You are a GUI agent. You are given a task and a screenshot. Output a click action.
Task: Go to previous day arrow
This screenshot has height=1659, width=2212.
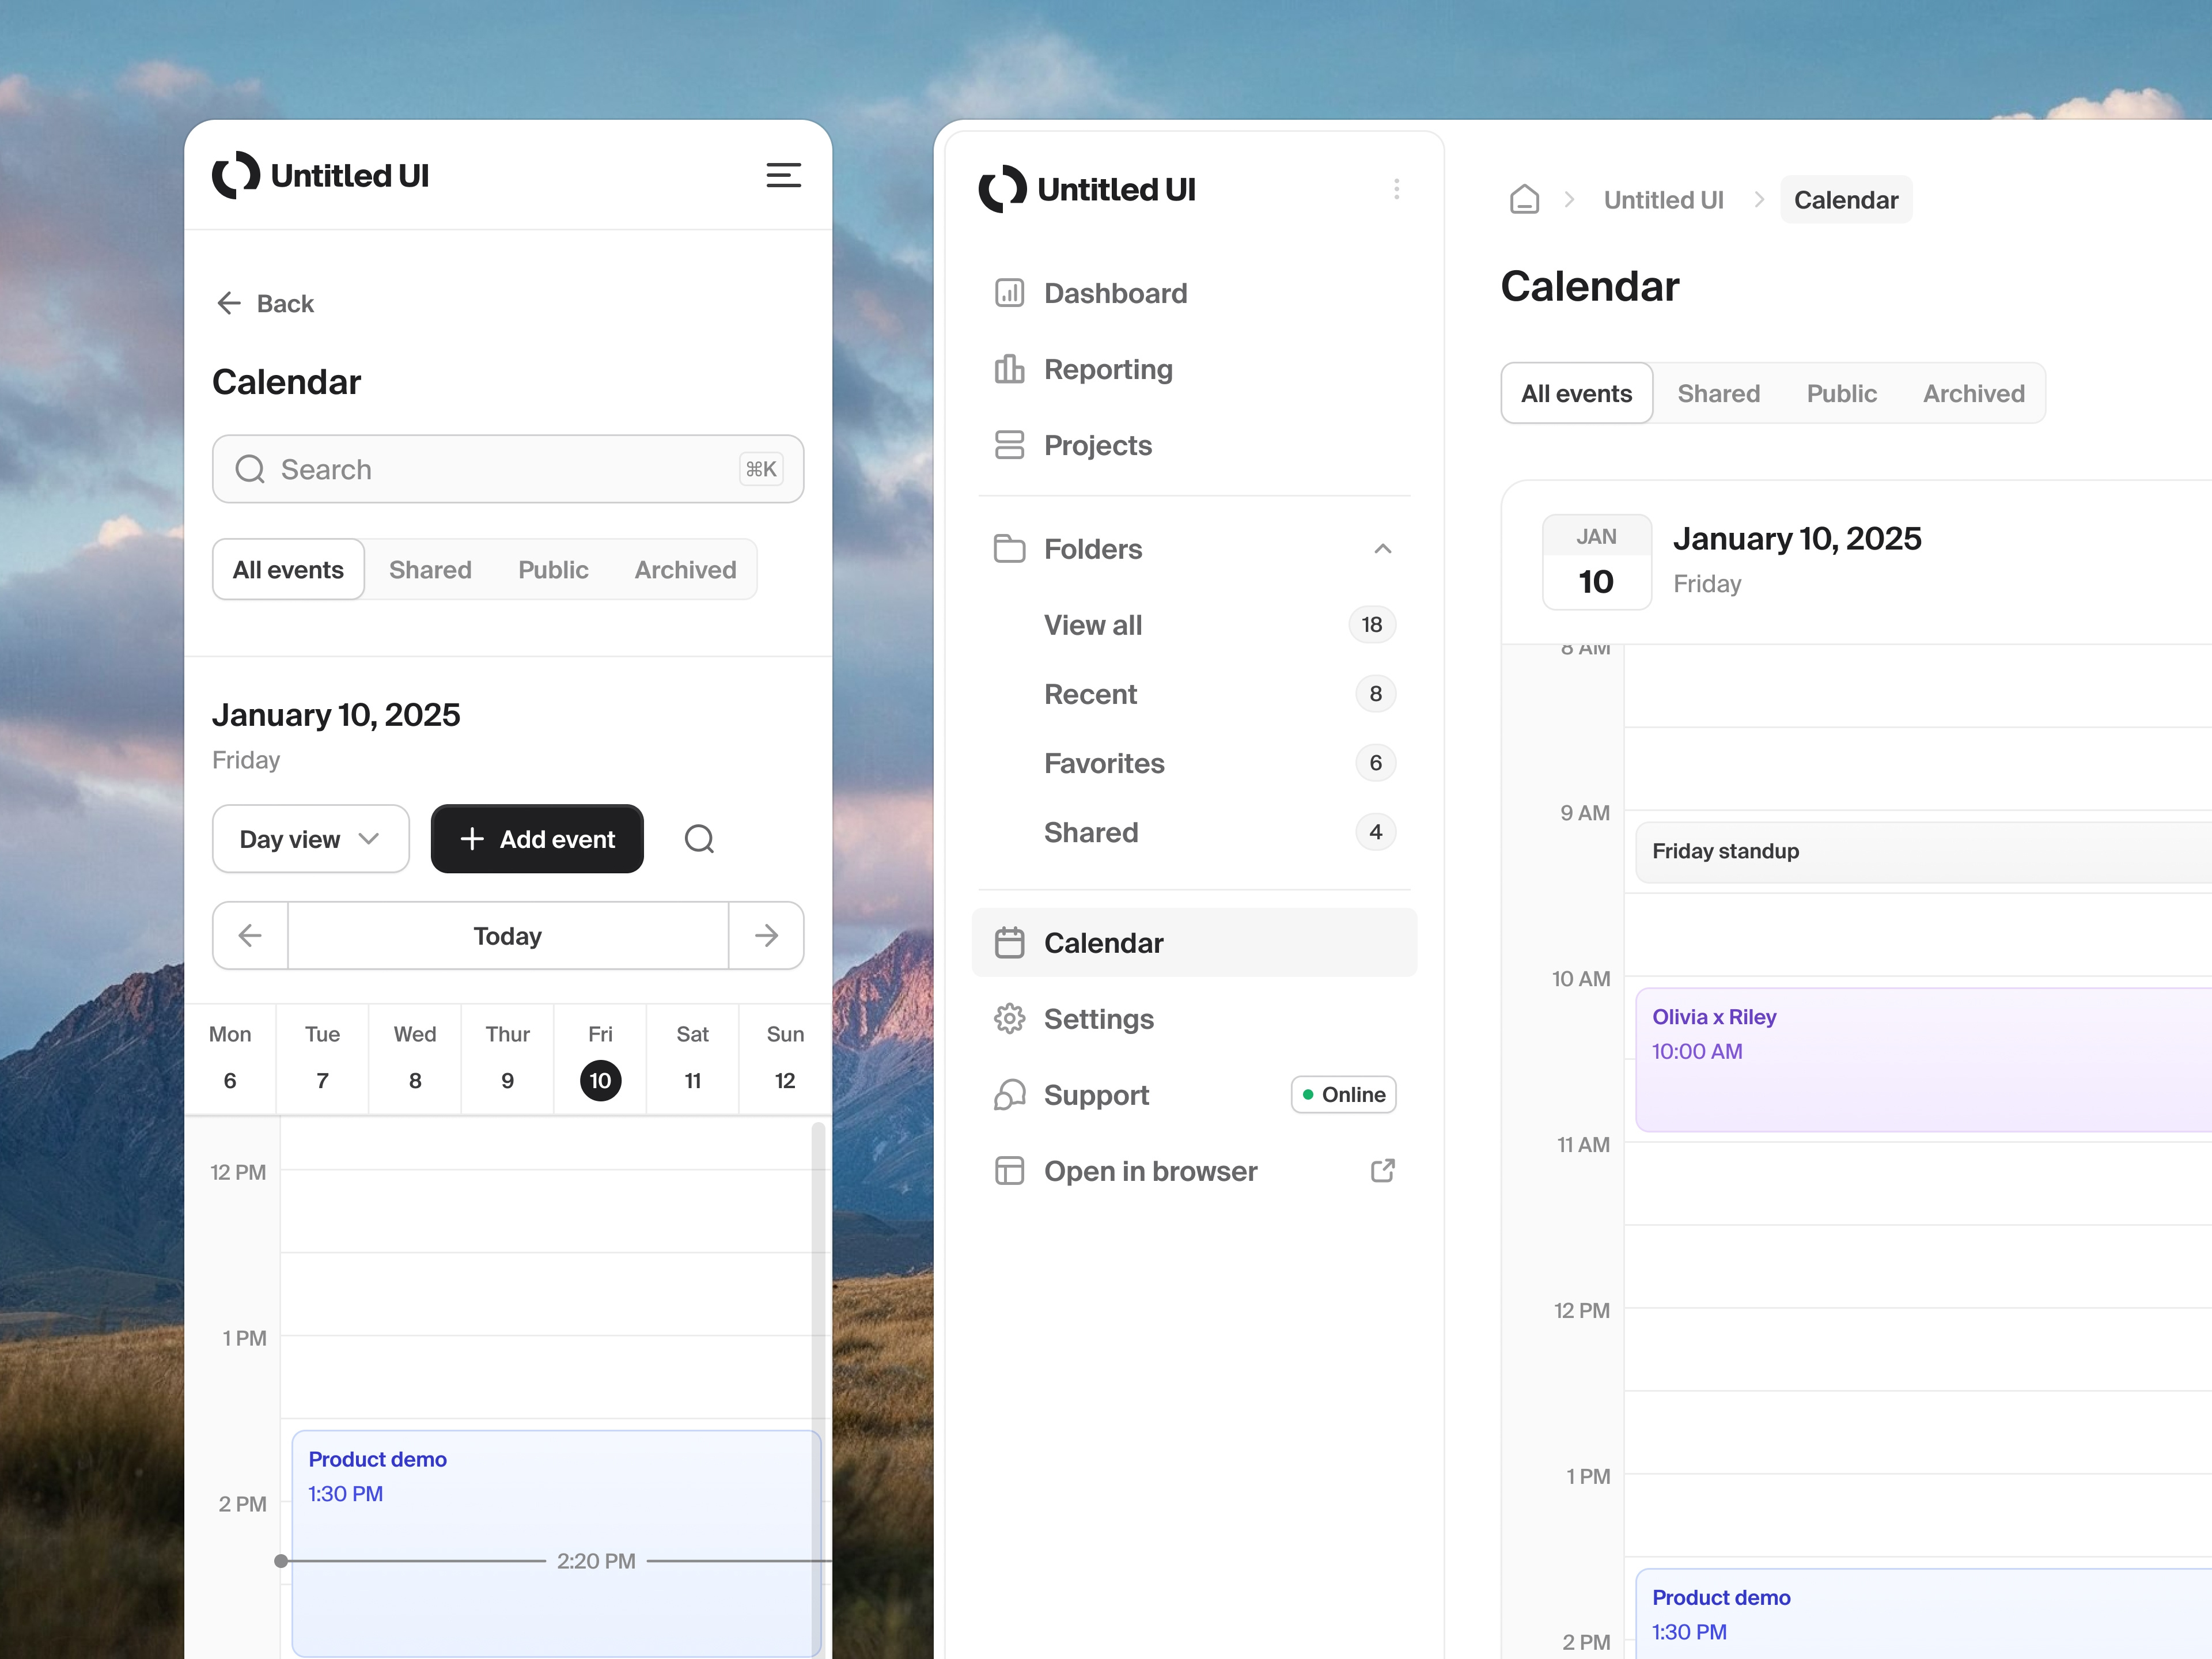point(250,936)
